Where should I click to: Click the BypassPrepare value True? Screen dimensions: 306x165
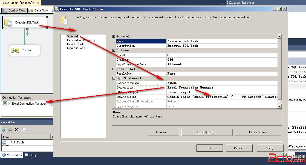tap(222, 106)
